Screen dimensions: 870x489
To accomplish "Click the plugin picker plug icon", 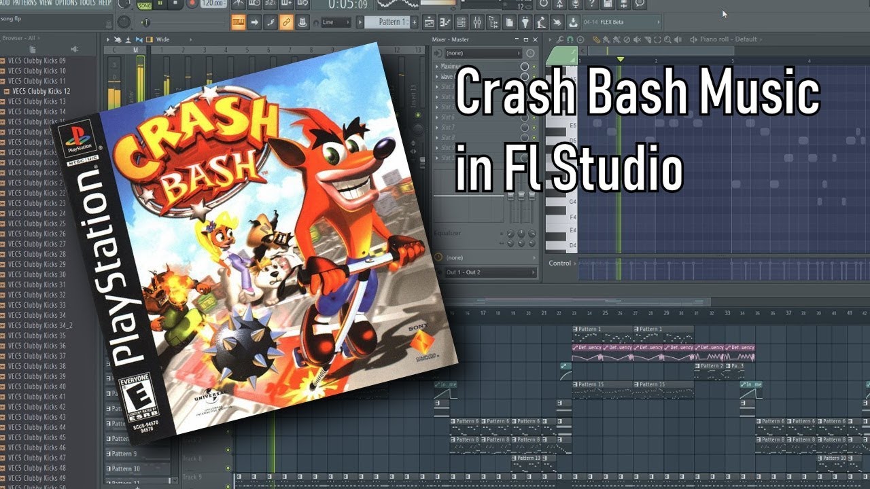I will point(525,22).
